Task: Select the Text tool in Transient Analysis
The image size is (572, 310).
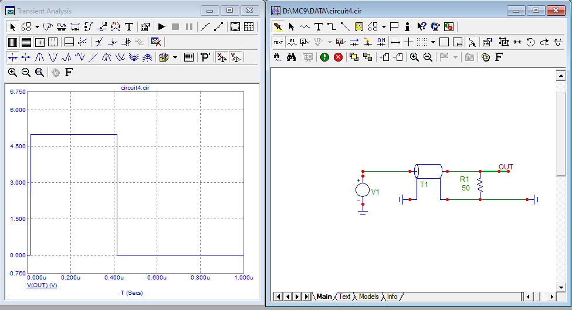Action: pos(128,27)
